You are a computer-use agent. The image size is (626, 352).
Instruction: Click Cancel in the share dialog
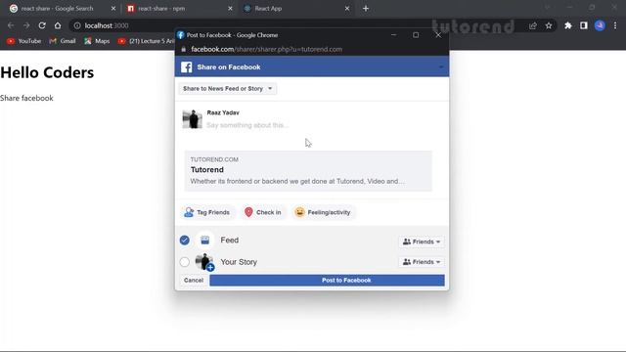pyautogui.click(x=194, y=281)
